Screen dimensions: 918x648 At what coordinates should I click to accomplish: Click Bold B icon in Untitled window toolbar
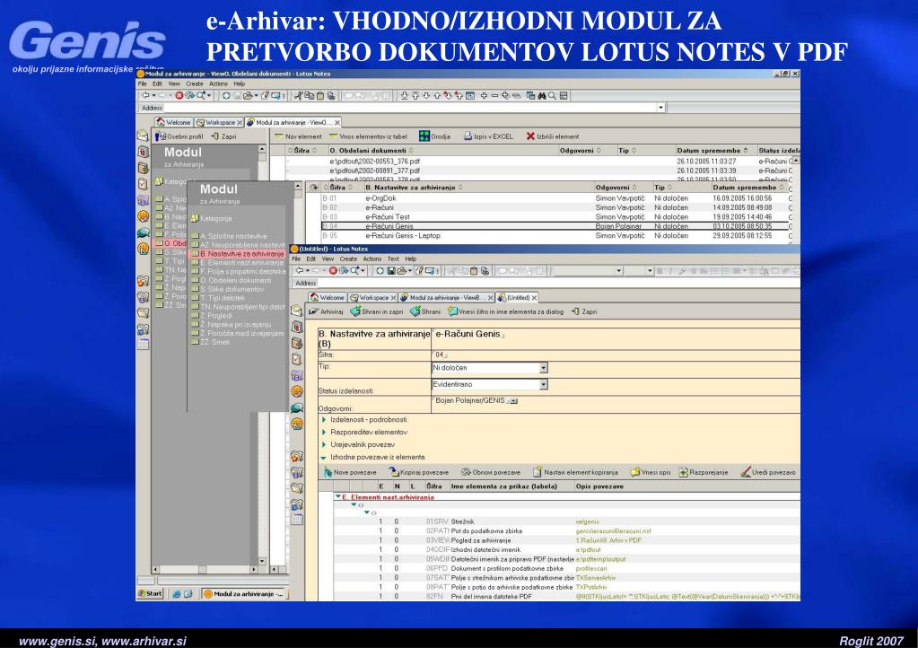click(660, 271)
